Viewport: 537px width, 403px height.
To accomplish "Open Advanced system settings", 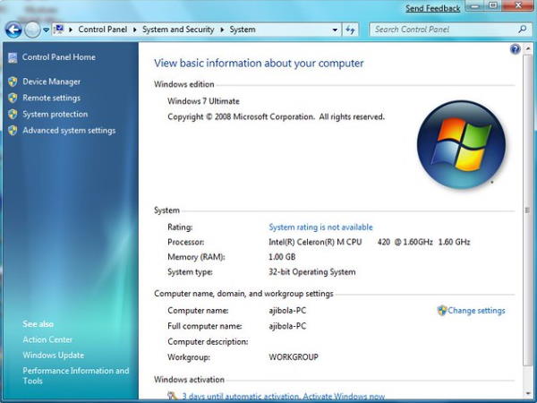I will (69, 131).
